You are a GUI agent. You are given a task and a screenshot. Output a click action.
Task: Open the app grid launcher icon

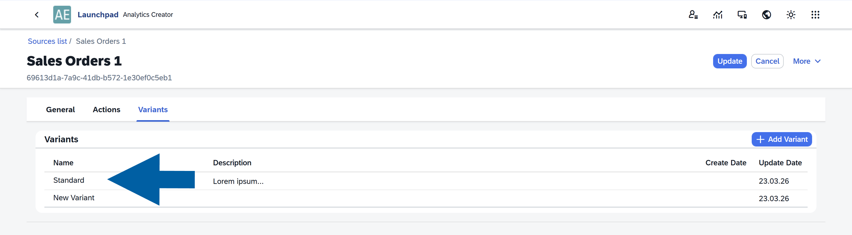[x=815, y=15]
